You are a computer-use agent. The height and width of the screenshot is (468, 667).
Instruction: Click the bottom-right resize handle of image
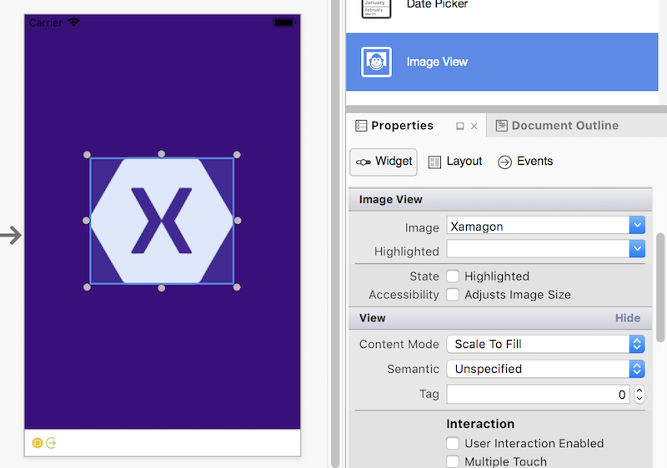(x=237, y=287)
